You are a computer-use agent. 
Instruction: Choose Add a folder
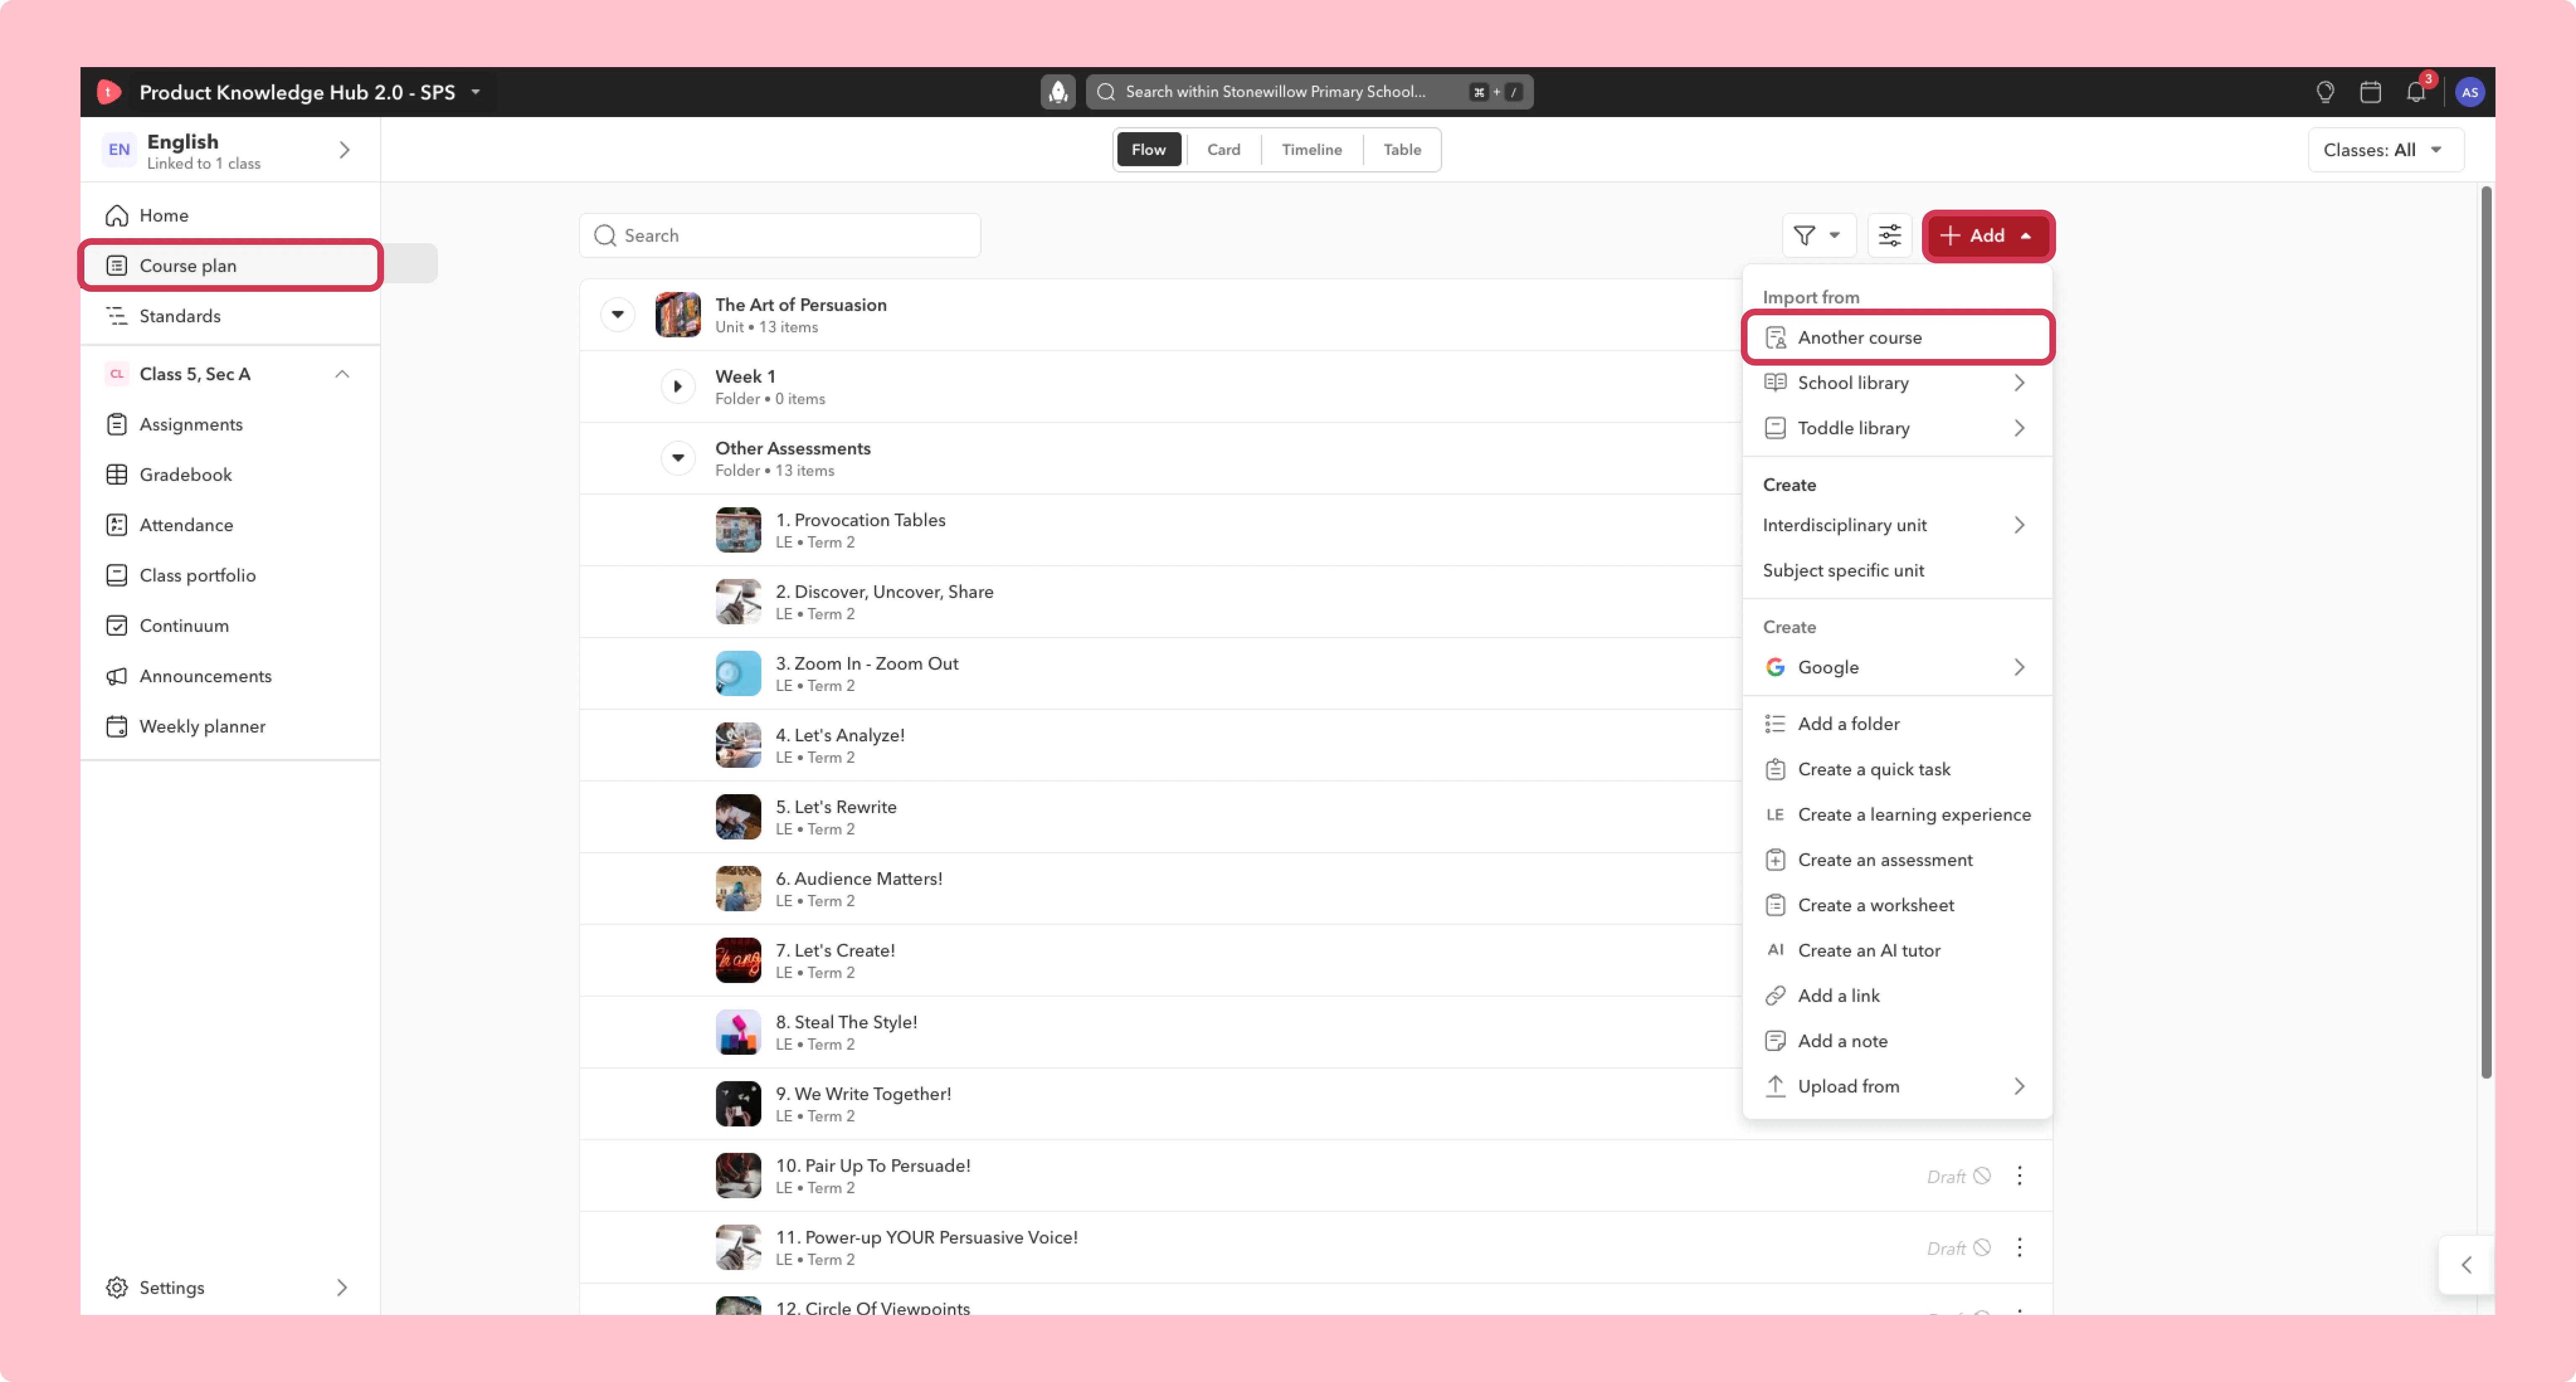pos(1897,724)
